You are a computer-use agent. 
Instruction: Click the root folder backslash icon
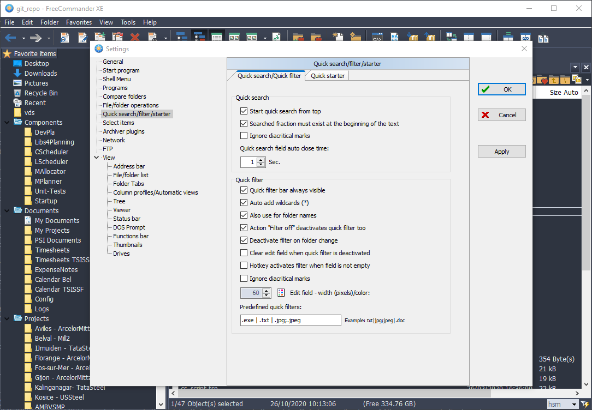coord(565,80)
